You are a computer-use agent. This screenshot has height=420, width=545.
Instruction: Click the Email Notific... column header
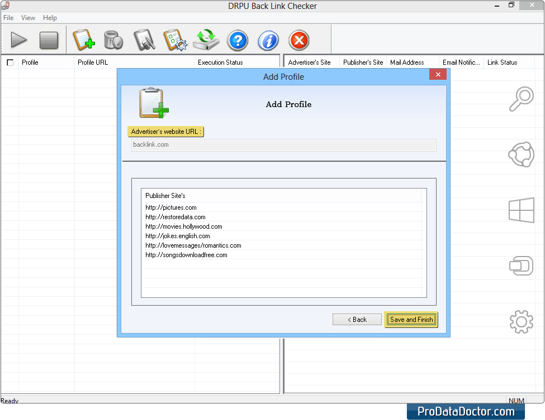461,62
